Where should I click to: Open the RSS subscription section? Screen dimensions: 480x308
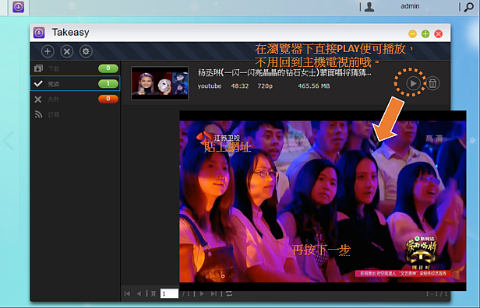[75, 114]
